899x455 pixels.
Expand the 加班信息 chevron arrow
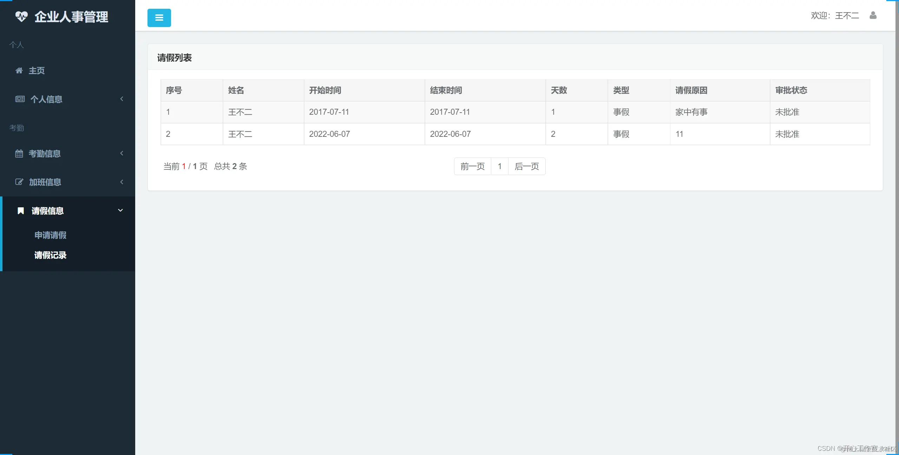pyautogui.click(x=122, y=182)
